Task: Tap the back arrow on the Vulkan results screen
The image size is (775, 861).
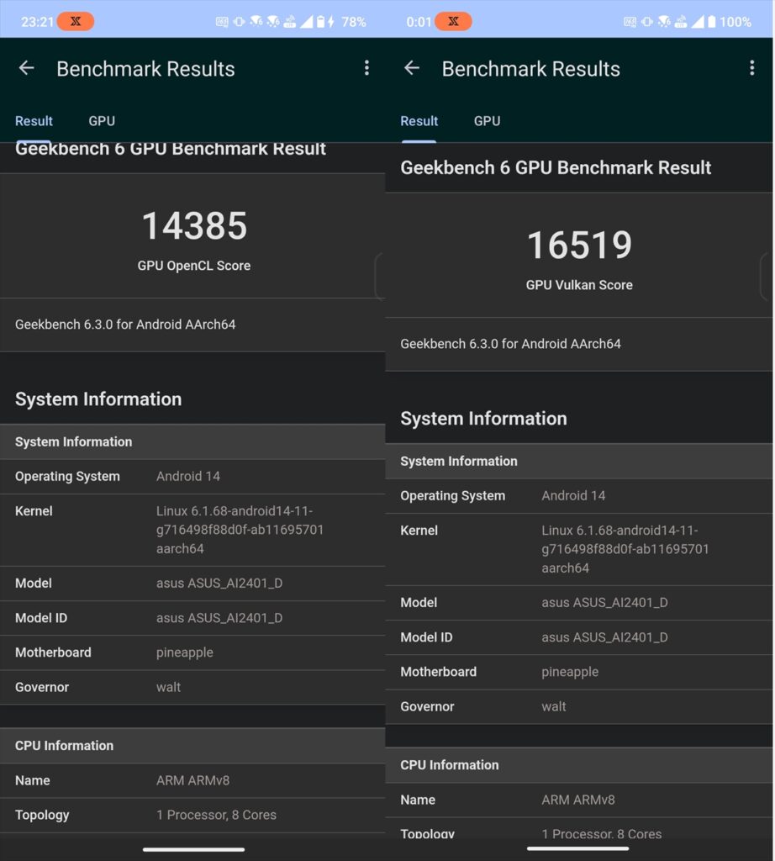Action: 412,69
